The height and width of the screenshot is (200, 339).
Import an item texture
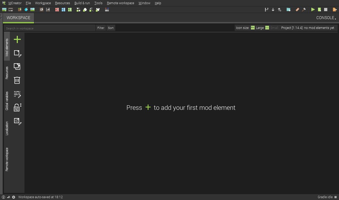coord(26,9)
